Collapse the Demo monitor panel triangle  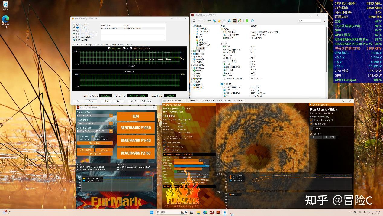click(164, 105)
